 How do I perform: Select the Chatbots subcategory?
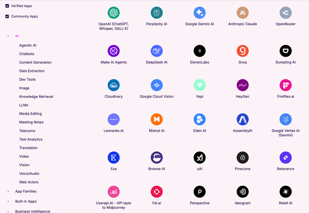coord(27,54)
